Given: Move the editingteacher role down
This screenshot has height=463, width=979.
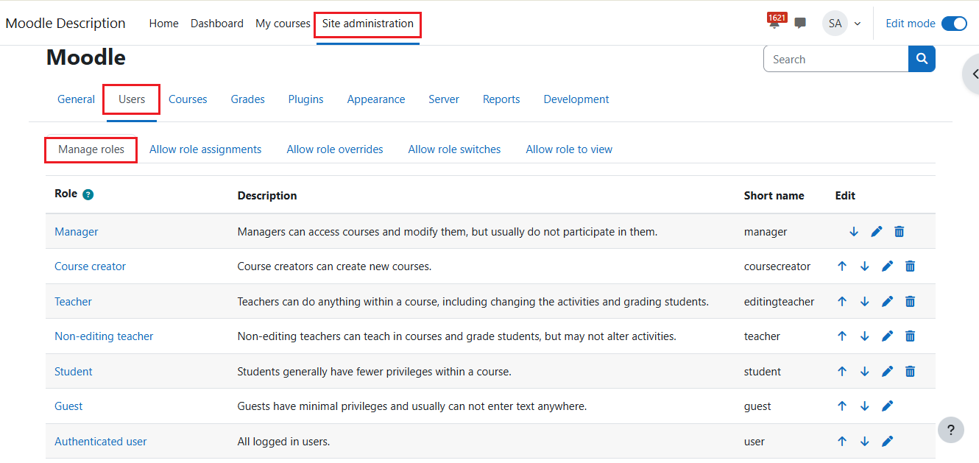Looking at the screenshot, I should tap(865, 302).
